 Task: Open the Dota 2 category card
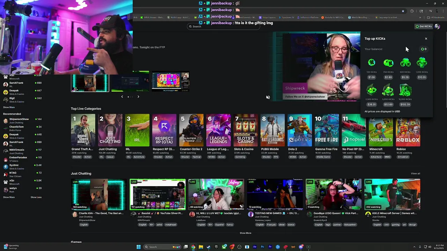[300, 130]
